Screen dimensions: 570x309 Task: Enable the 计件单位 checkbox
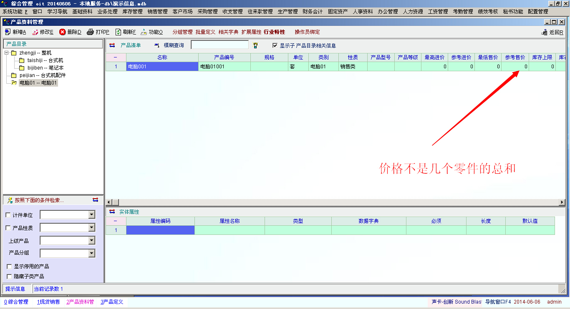tap(8, 215)
